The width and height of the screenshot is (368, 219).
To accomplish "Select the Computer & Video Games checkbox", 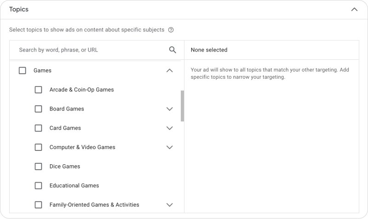I will click(38, 147).
